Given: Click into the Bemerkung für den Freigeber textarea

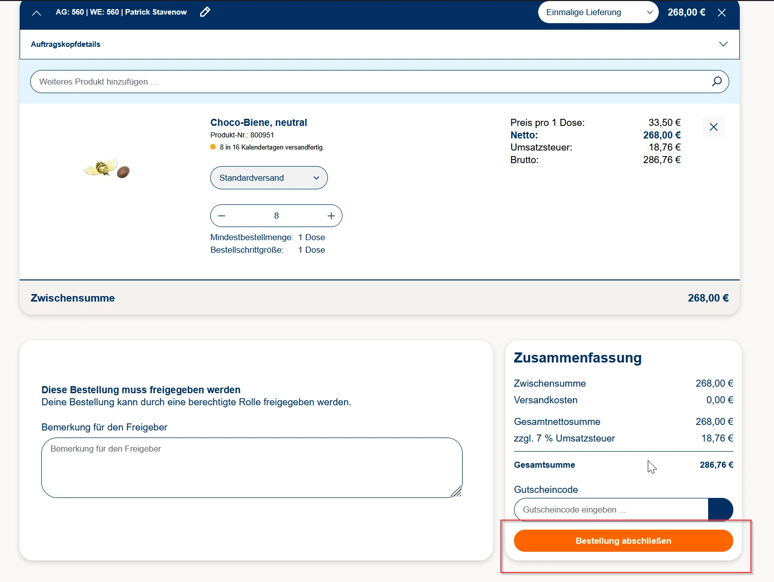Looking at the screenshot, I should pyautogui.click(x=251, y=467).
